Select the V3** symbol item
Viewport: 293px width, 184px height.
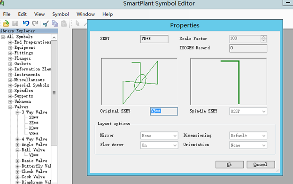(x=34, y=134)
